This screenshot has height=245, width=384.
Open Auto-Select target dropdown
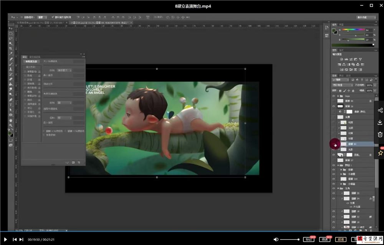pos(42,17)
